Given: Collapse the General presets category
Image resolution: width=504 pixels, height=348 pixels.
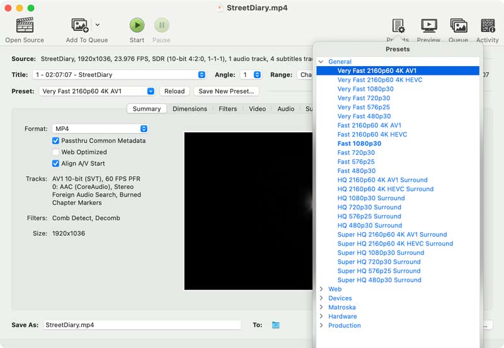Looking at the screenshot, I should (321, 62).
